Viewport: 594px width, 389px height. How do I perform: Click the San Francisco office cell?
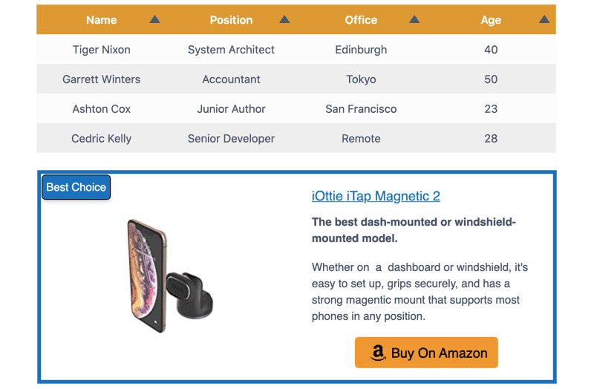(x=361, y=108)
